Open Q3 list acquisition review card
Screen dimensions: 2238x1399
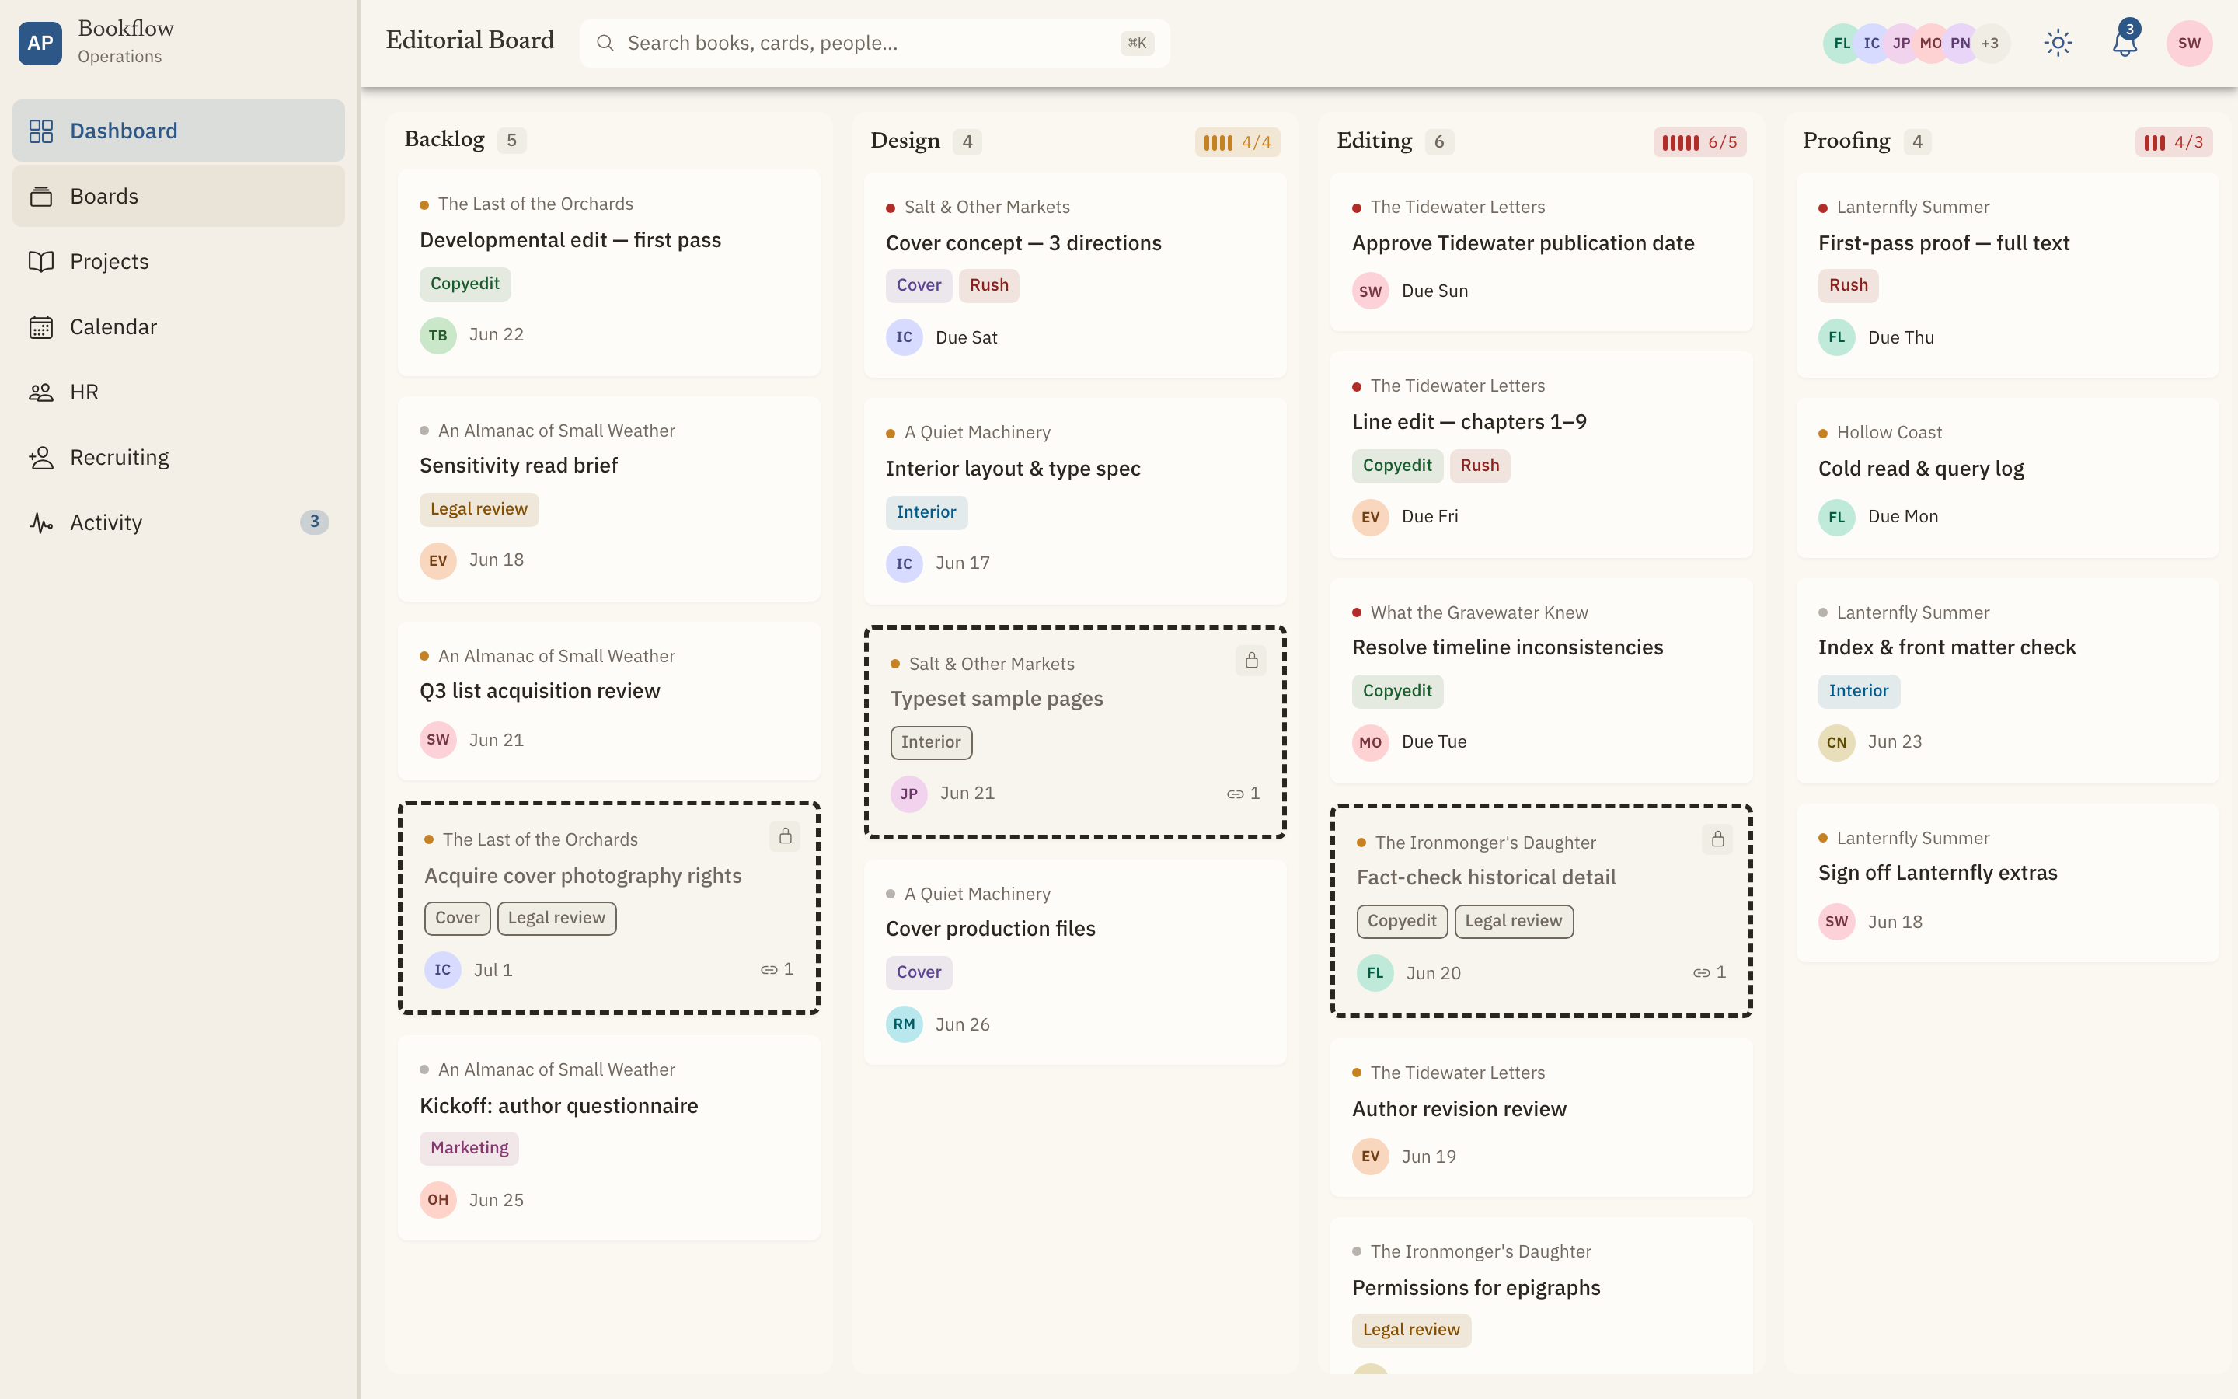(608, 700)
